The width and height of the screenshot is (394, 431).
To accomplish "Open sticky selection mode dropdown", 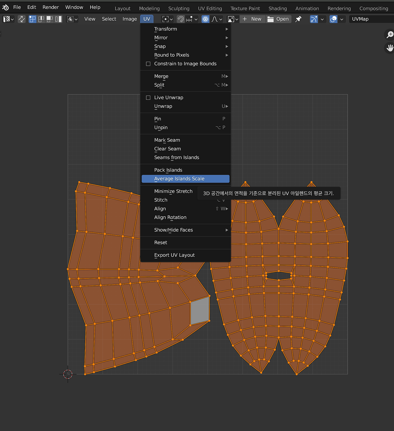I will pyautogui.click(x=72, y=19).
